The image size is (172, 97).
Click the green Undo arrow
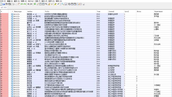22,4
